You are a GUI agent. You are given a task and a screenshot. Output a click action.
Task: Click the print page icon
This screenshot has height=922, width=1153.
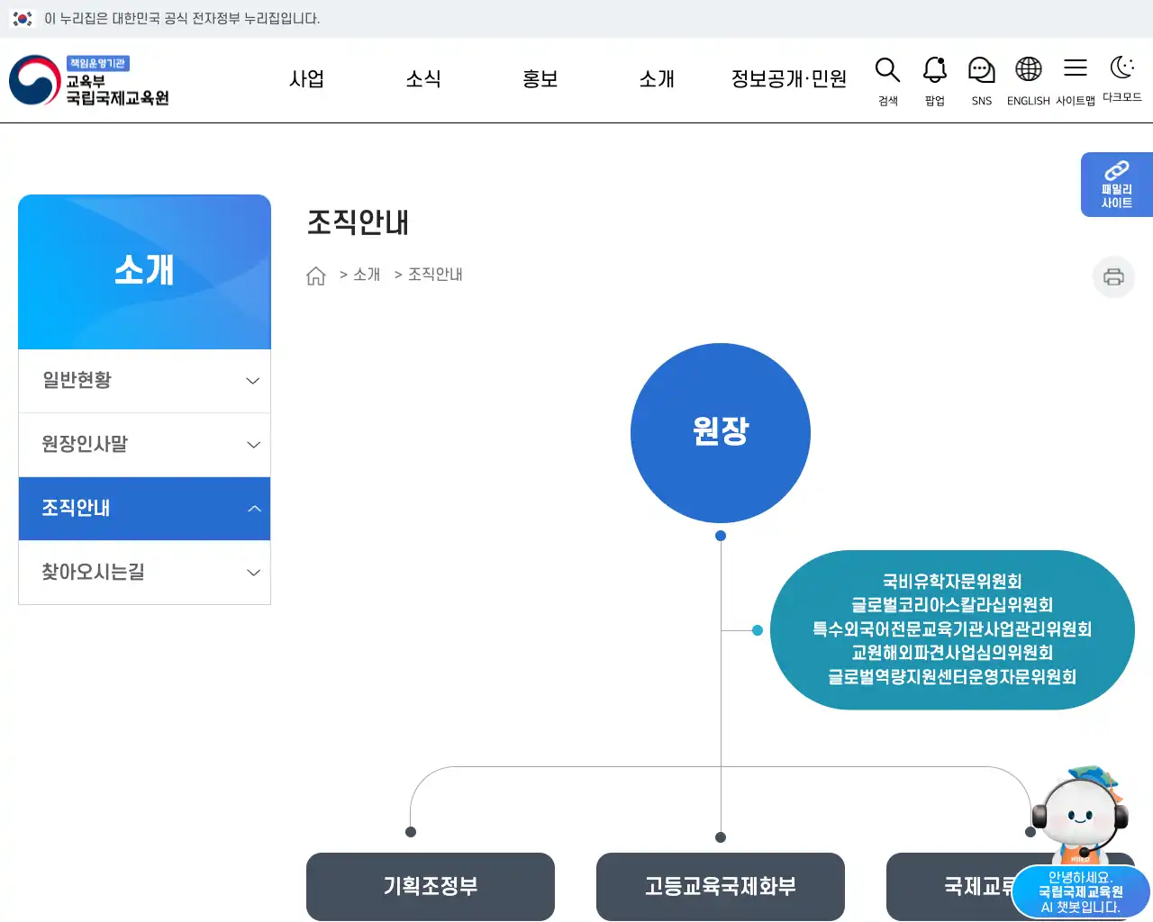click(x=1113, y=276)
